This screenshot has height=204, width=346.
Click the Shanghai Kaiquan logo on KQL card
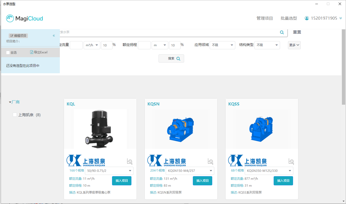[86, 161]
